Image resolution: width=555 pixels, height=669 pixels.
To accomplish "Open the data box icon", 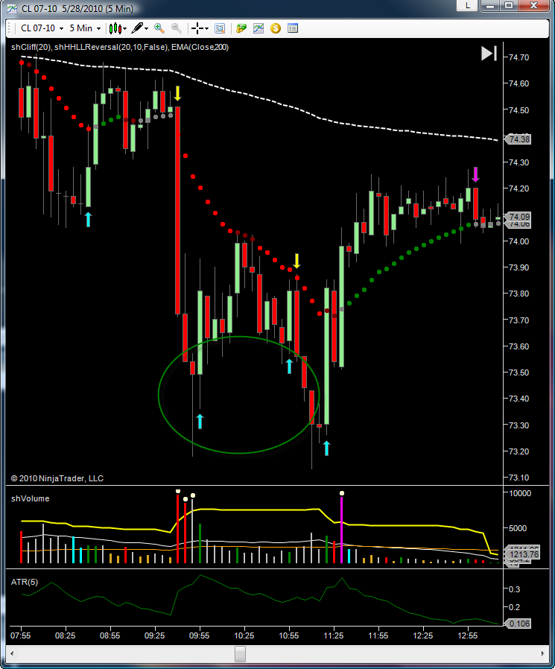I will tap(220, 28).
